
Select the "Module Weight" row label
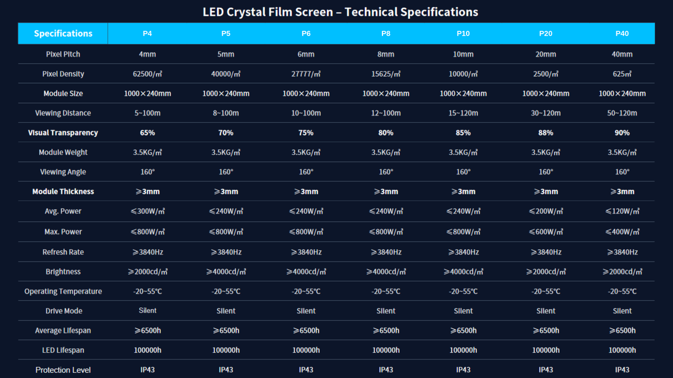coord(63,152)
